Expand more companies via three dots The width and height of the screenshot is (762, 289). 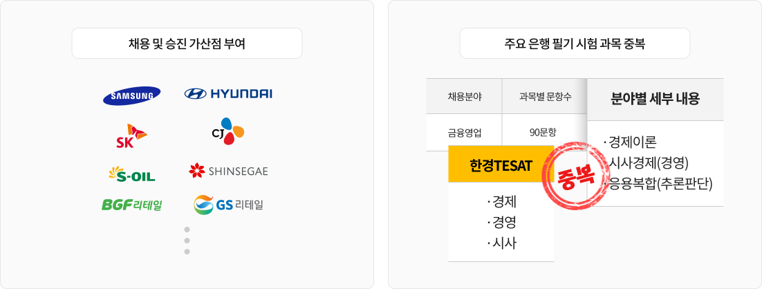(187, 240)
